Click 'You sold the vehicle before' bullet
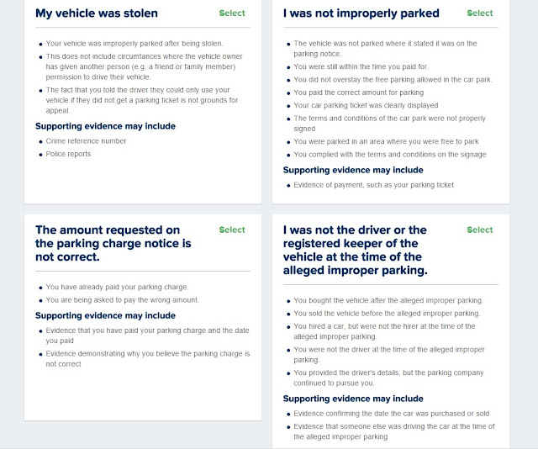538x449 pixels. tap(387, 313)
